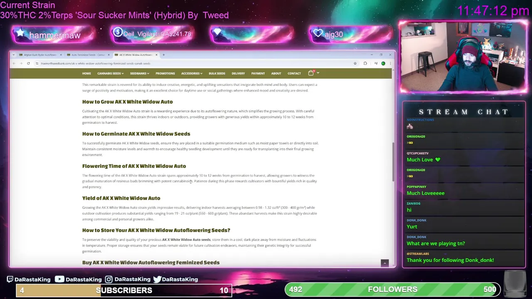Viewport: 532px width, 299px height.
Task: Click the green heart in QTCupcakeTV's message
Action: click(438, 159)
